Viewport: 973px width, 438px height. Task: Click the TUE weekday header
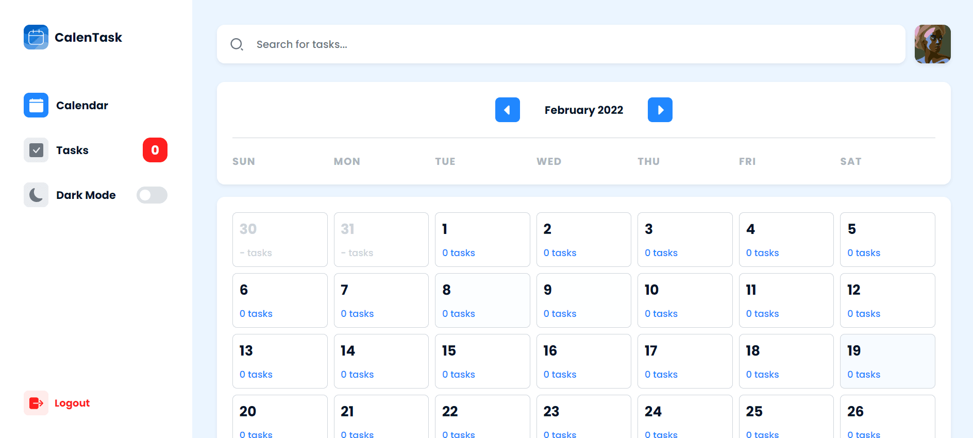[x=445, y=161]
